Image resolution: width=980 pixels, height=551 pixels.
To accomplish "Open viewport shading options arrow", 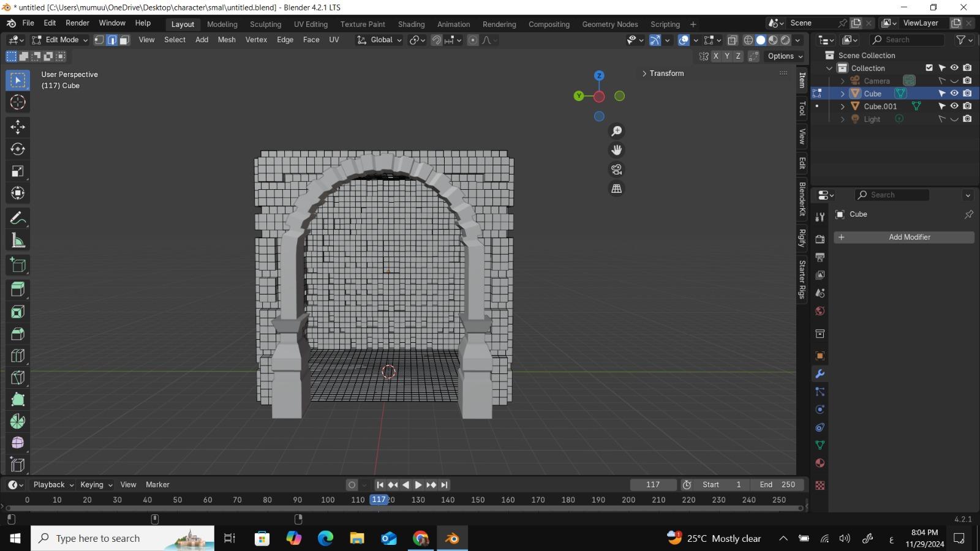I will [798, 40].
